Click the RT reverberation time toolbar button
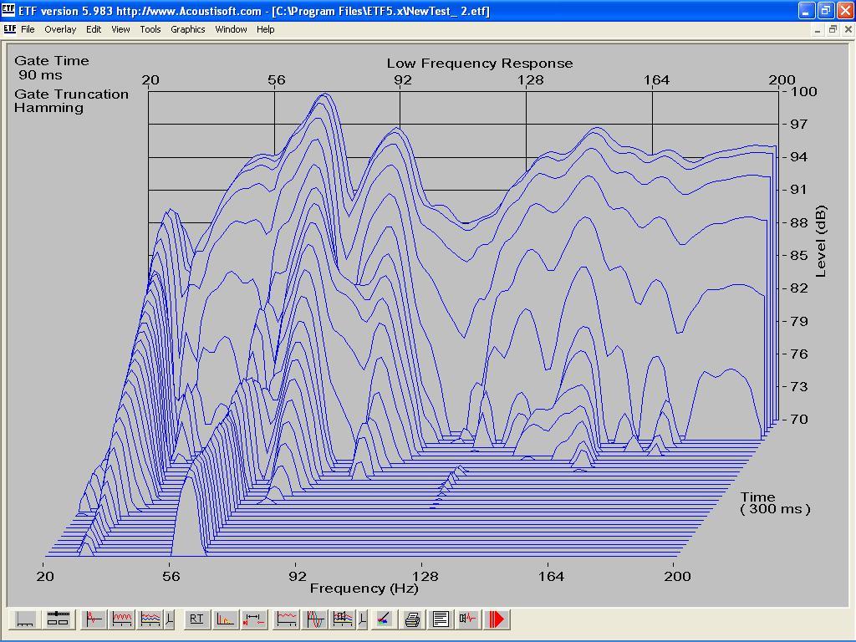 (196, 619)
